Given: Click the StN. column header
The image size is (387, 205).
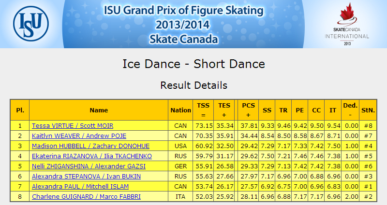Looking at the screenshot, I should (368, 110).
